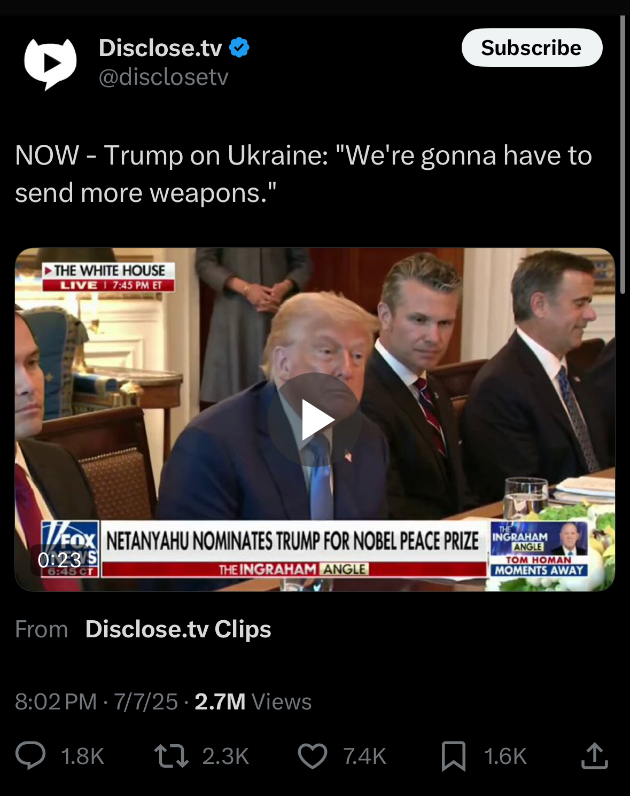Open the video thumbnail of White House clip
This screenshot has width=630, height=796.
pos(315,419)
